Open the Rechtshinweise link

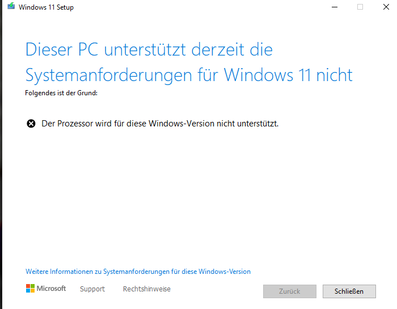[146, 289]
